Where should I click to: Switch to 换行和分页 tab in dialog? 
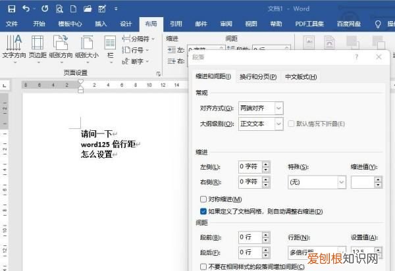pos(258,77)
